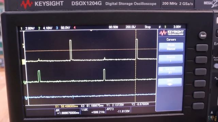Push the softkey beside Source 1
Screen dimensions: 218x122
(201, 60)
